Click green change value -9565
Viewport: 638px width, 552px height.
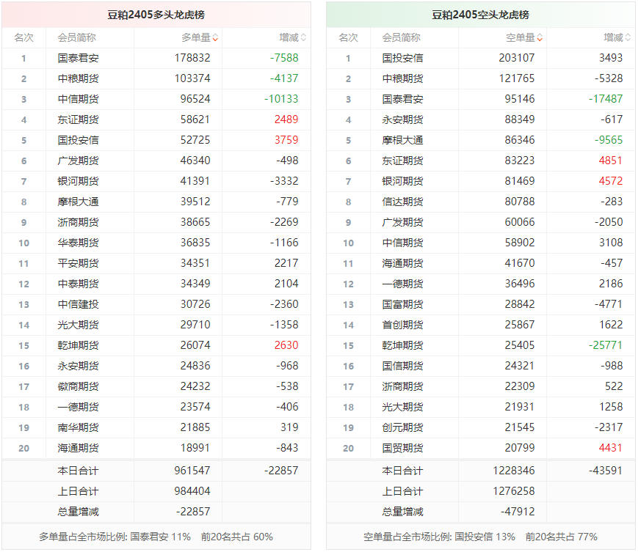(609, 140)
